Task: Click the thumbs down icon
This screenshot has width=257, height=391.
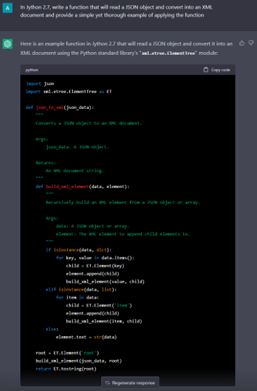Action: pyautogui.click(x=251, y=43)
